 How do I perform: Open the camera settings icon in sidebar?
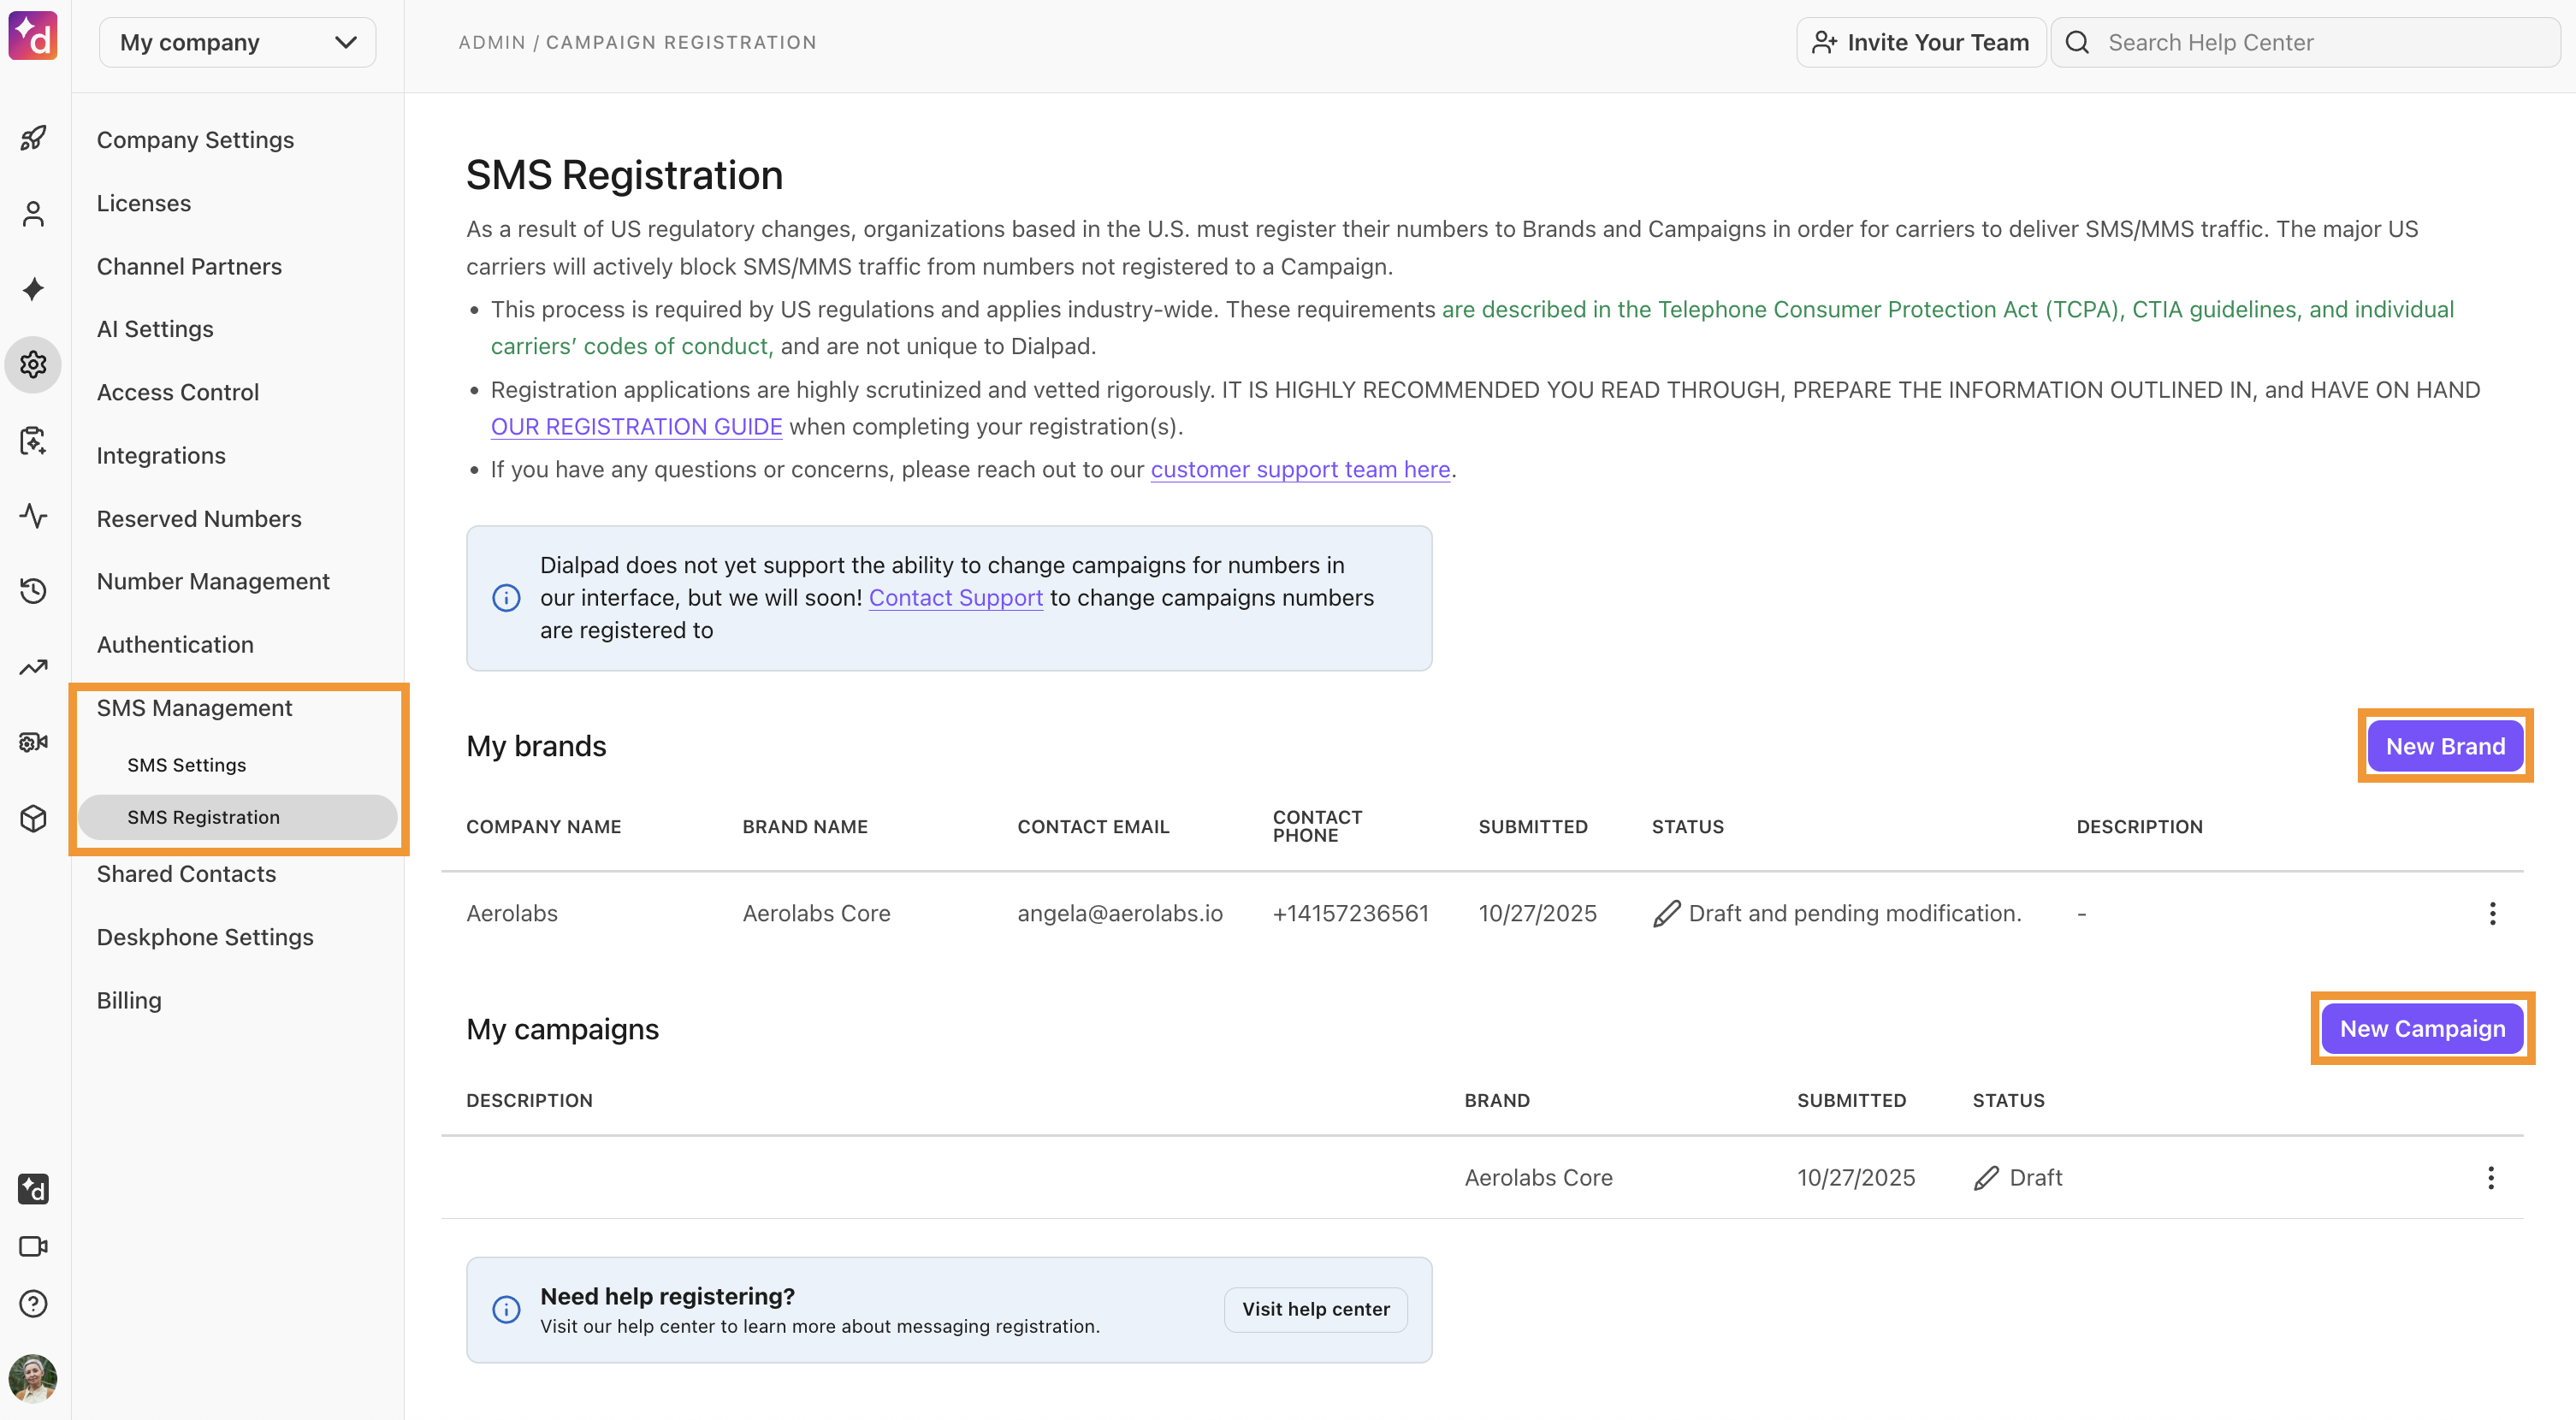pos(33,742)
